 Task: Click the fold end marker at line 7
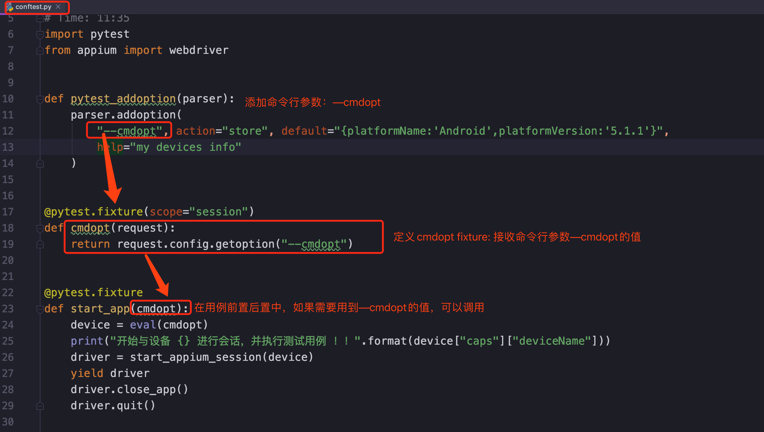coord(40,51)
